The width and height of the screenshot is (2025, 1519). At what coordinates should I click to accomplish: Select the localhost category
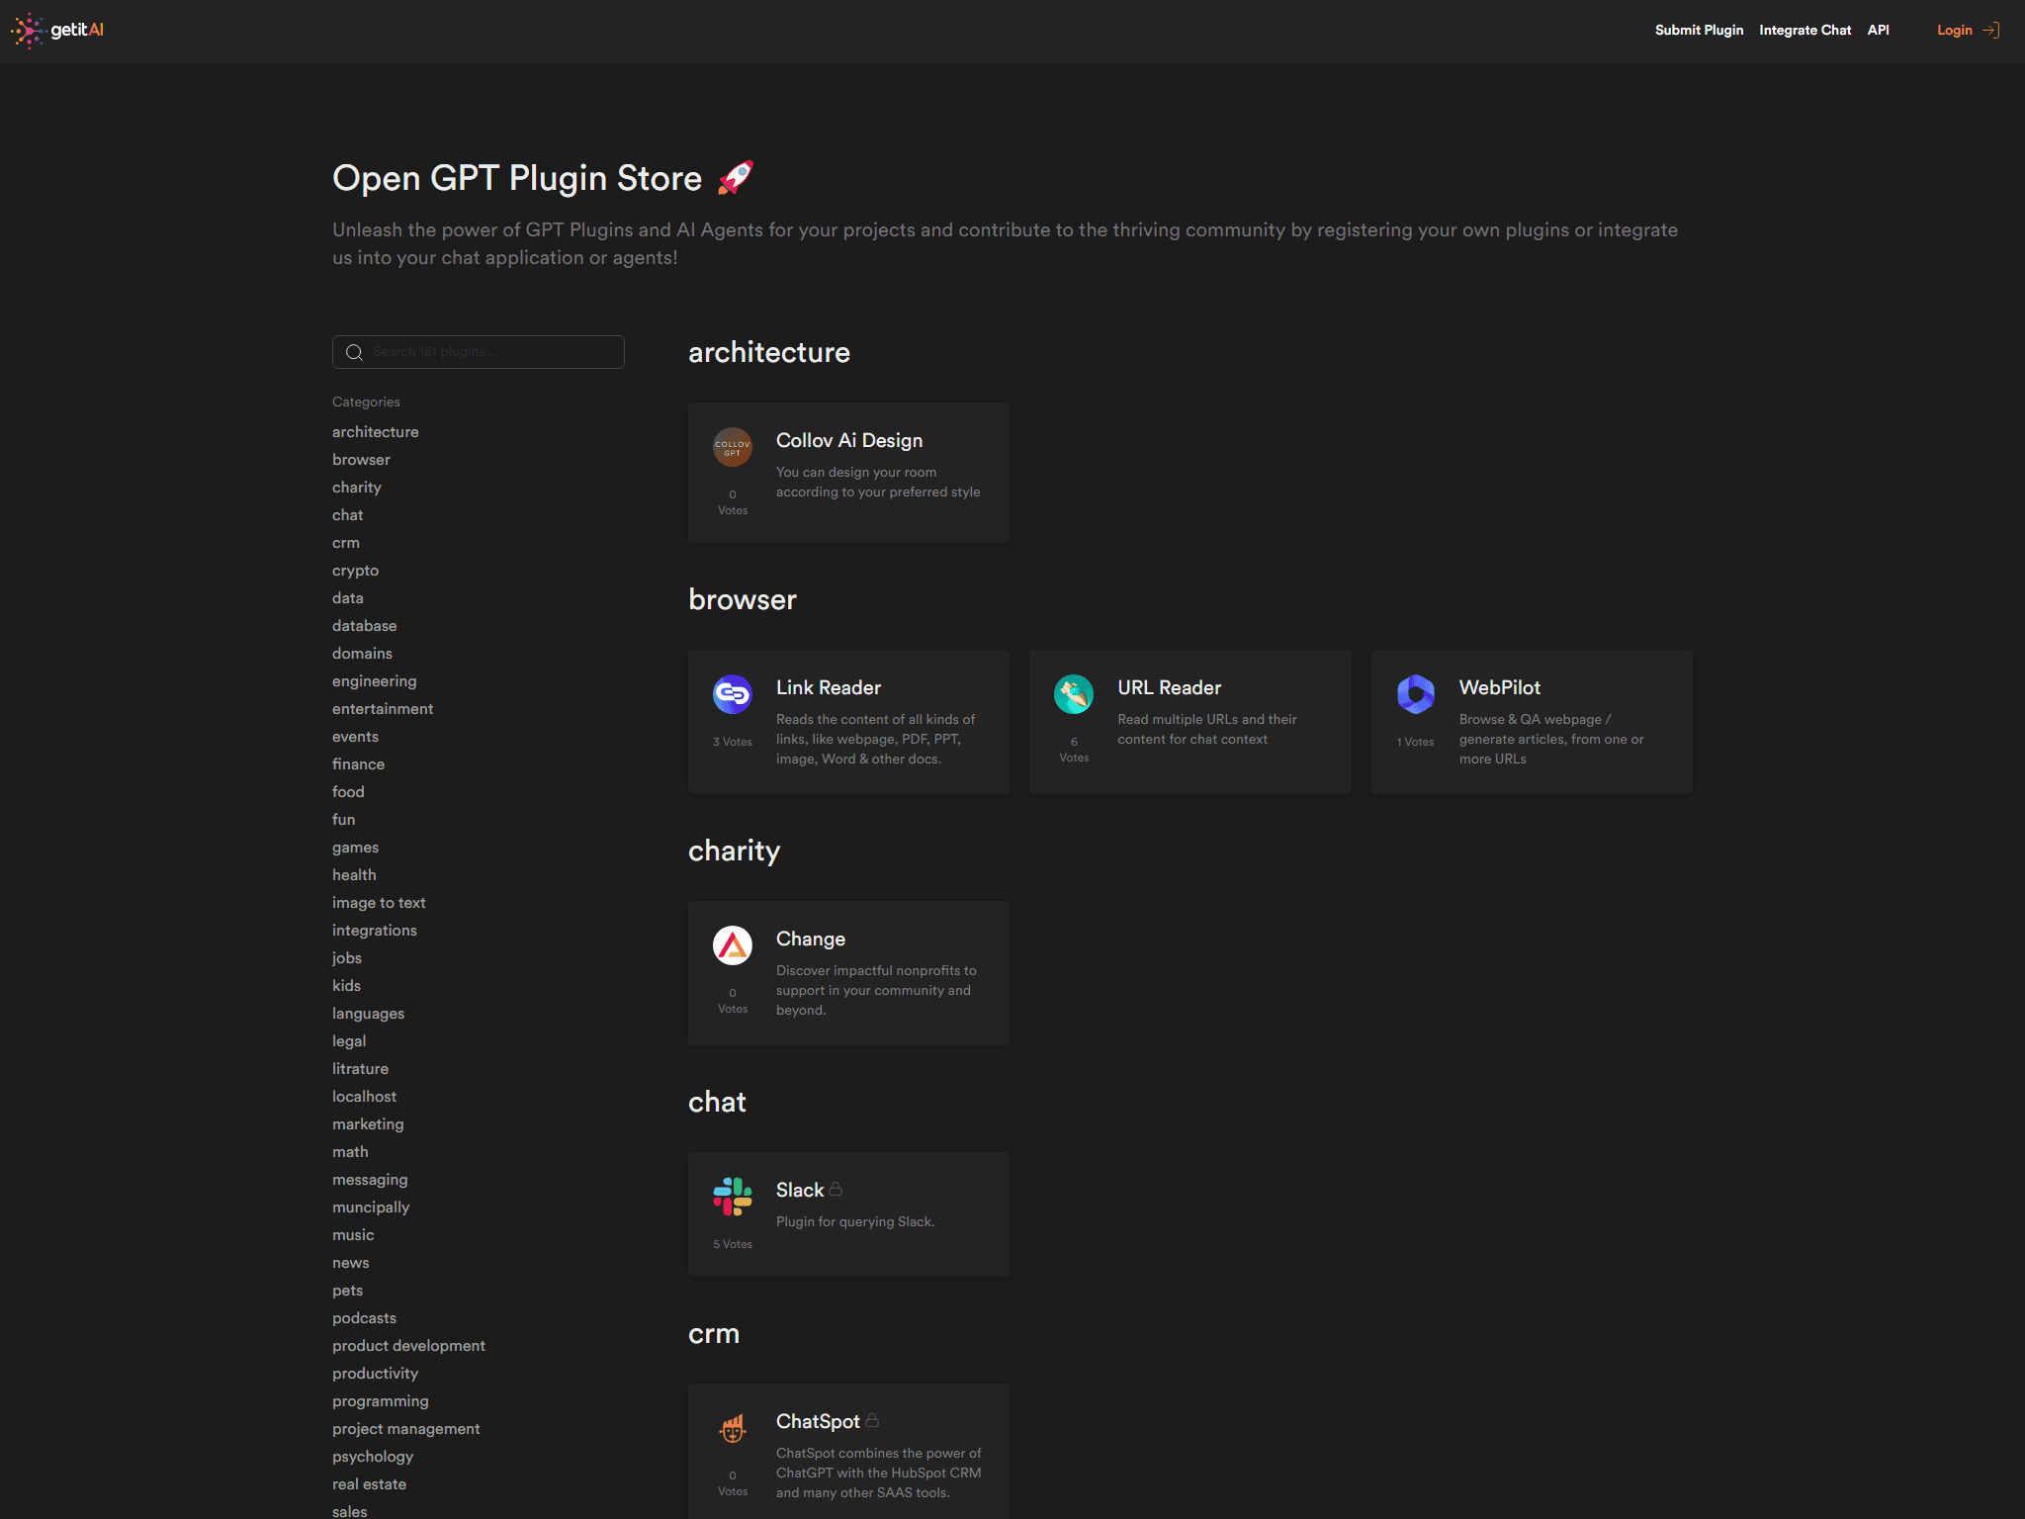(365, 1097)
